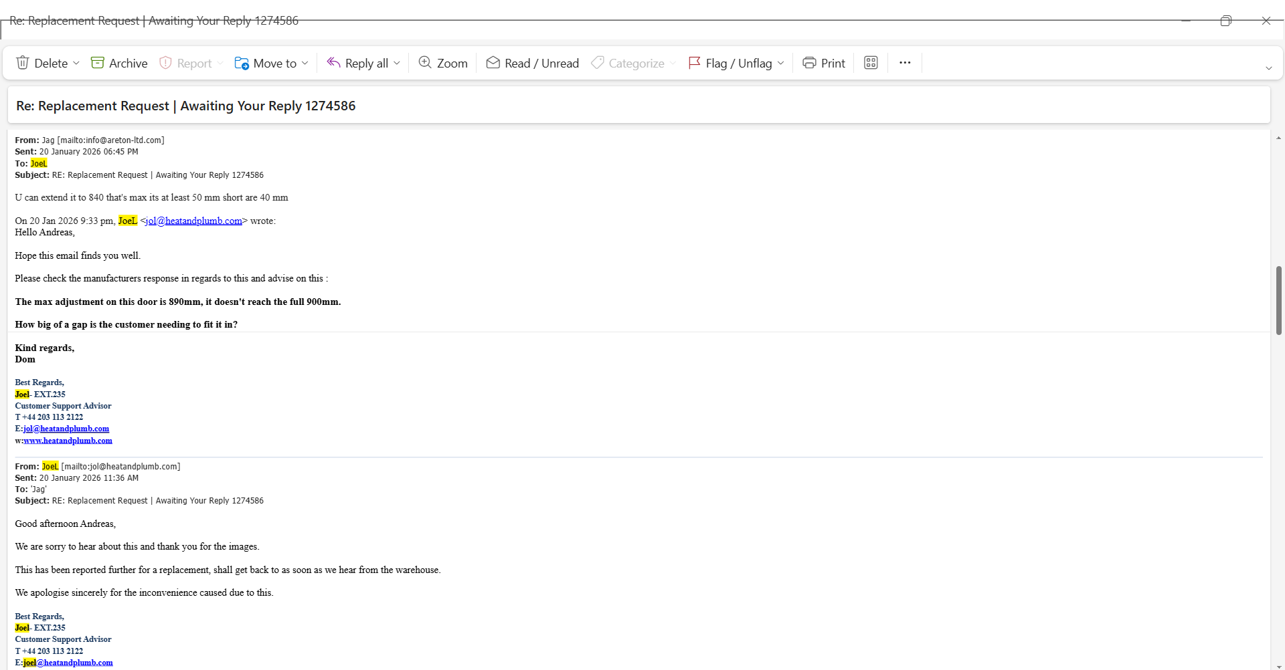The height and width of the screenshot is (670, 1285).
Task: Expand the Move to dropdown arrow
Action: tap(305, 63)
